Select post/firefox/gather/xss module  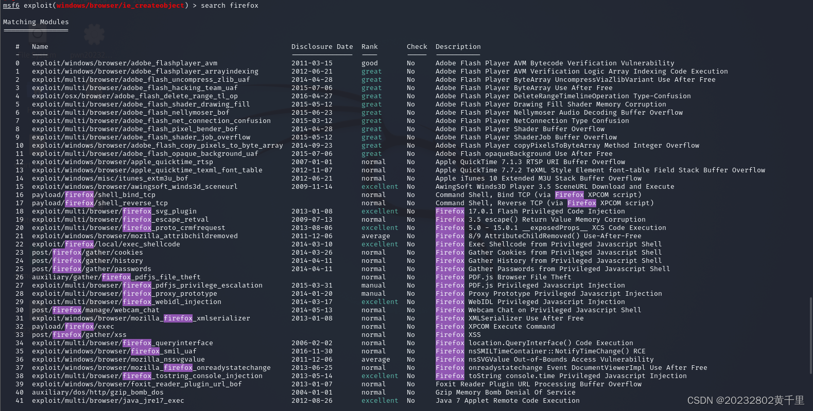click(79, 335)
